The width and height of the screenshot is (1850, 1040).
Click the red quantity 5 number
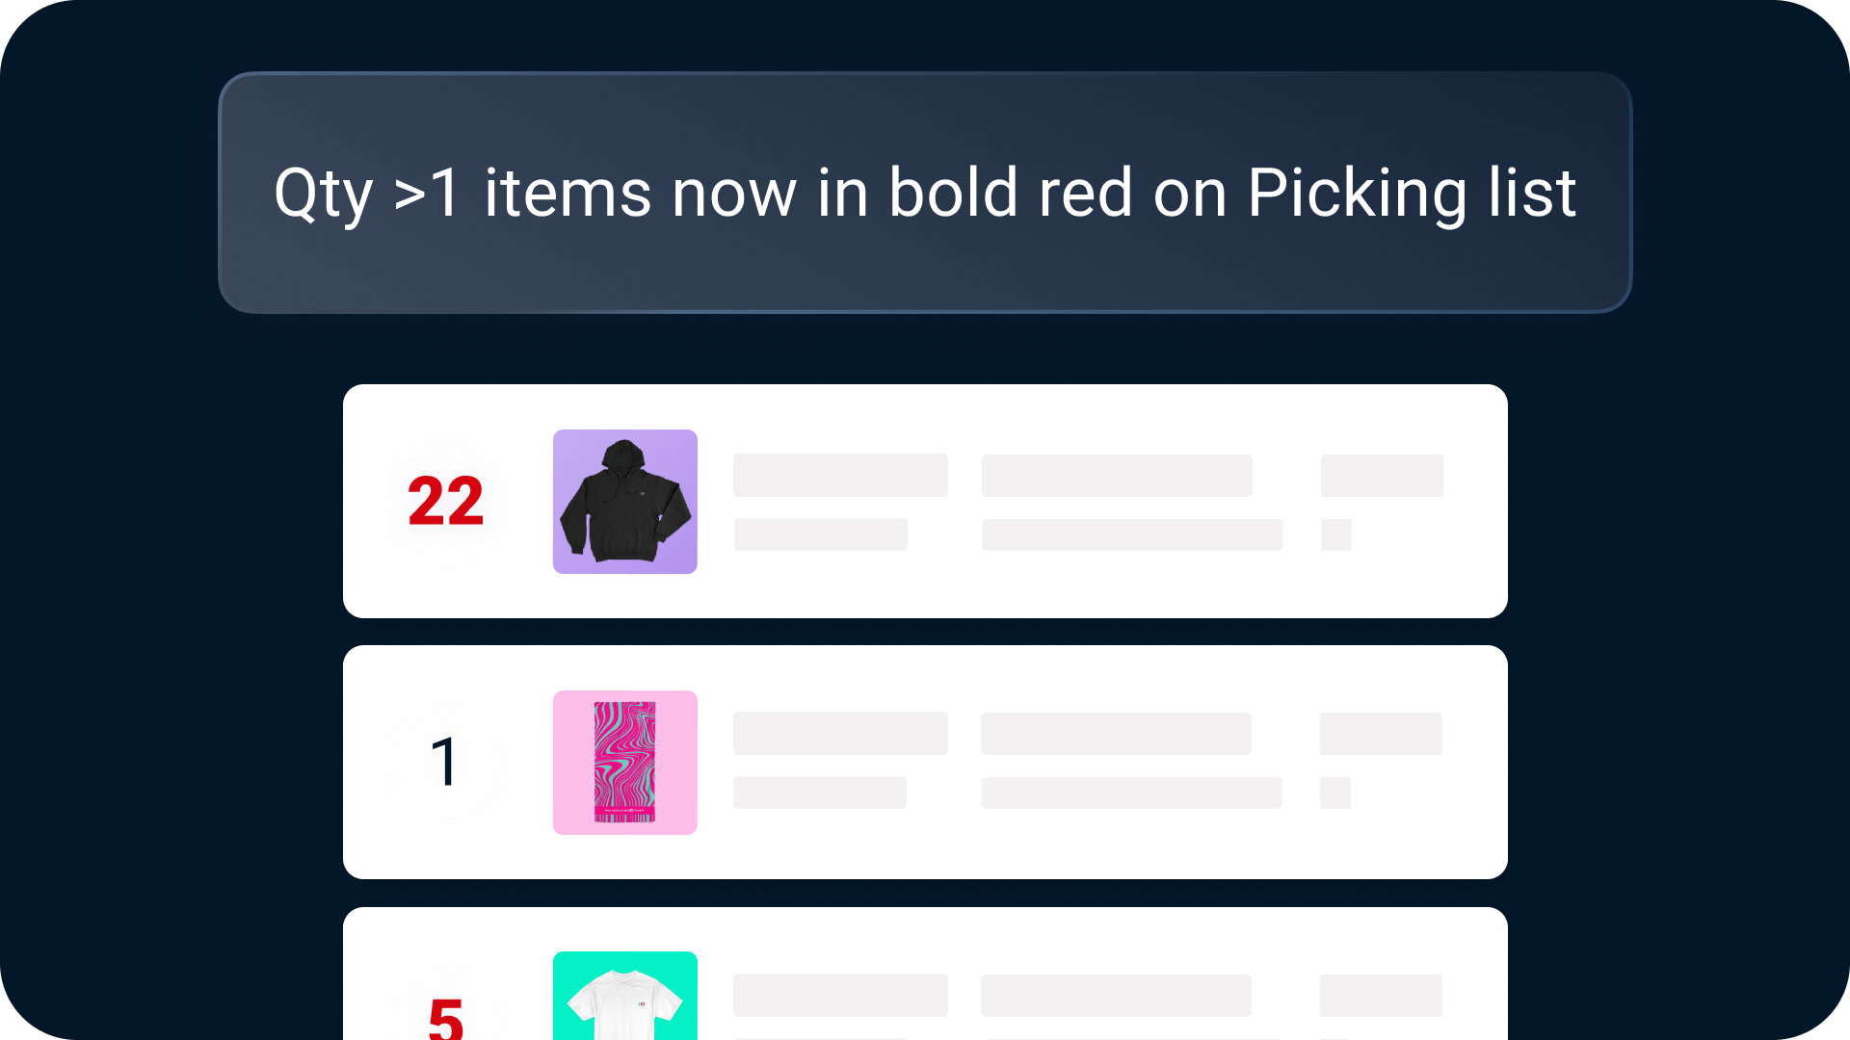[445, 1019]
